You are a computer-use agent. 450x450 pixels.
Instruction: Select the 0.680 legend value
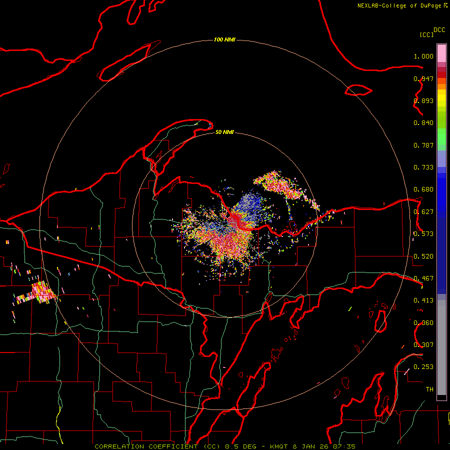pos(423,189)
